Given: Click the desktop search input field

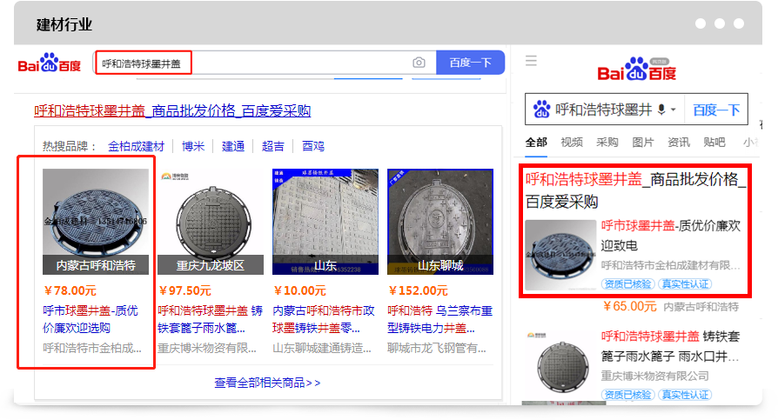Looking at the screenshot, I should (252, 63).
